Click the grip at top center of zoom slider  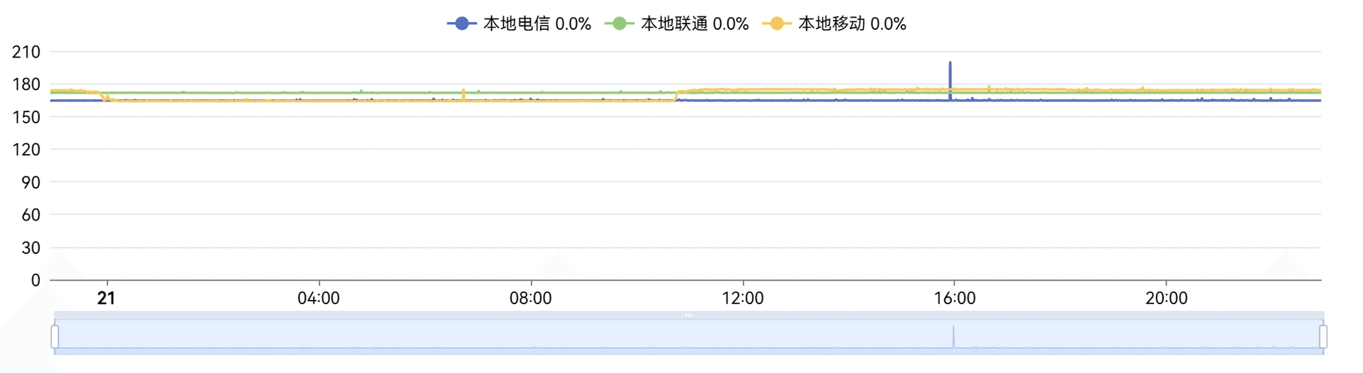[689, 315]
